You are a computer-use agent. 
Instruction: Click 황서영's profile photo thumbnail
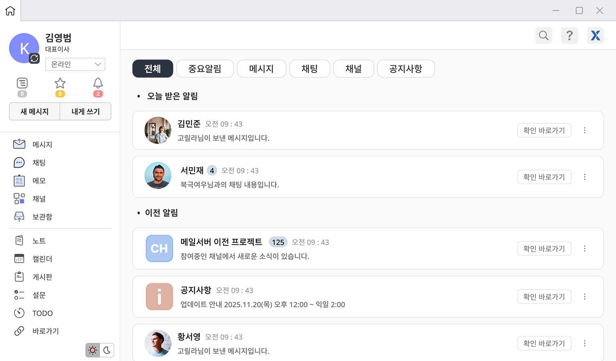158,343
